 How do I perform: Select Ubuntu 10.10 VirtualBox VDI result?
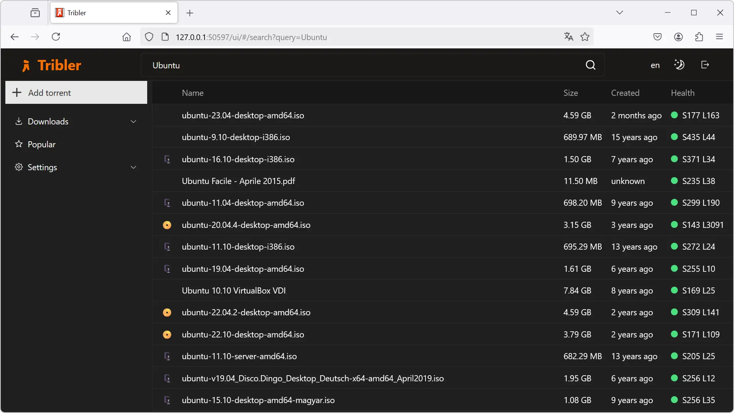(443, 290)
